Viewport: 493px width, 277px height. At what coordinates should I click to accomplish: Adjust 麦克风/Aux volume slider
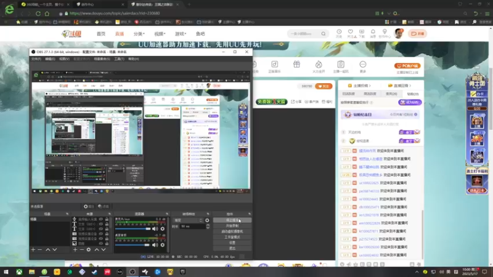point(133,229)
